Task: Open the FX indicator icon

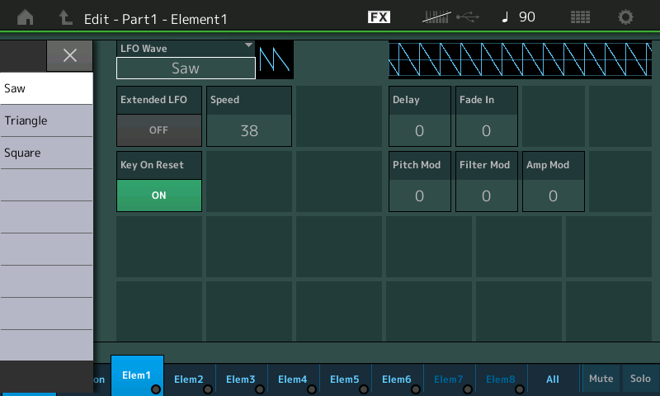Action: [x=379, y=17]
